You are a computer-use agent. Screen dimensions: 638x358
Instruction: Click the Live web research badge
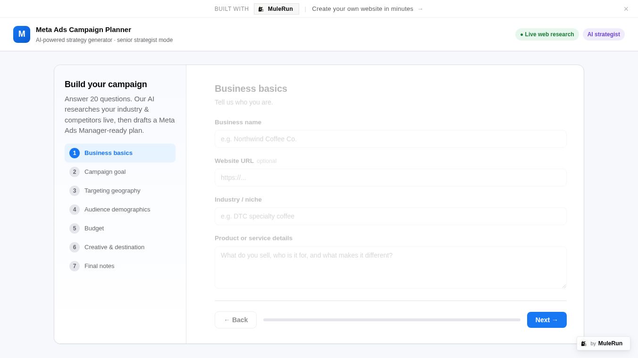547,34
